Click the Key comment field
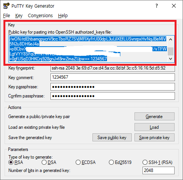183x180 pixels. click(113, 77)
